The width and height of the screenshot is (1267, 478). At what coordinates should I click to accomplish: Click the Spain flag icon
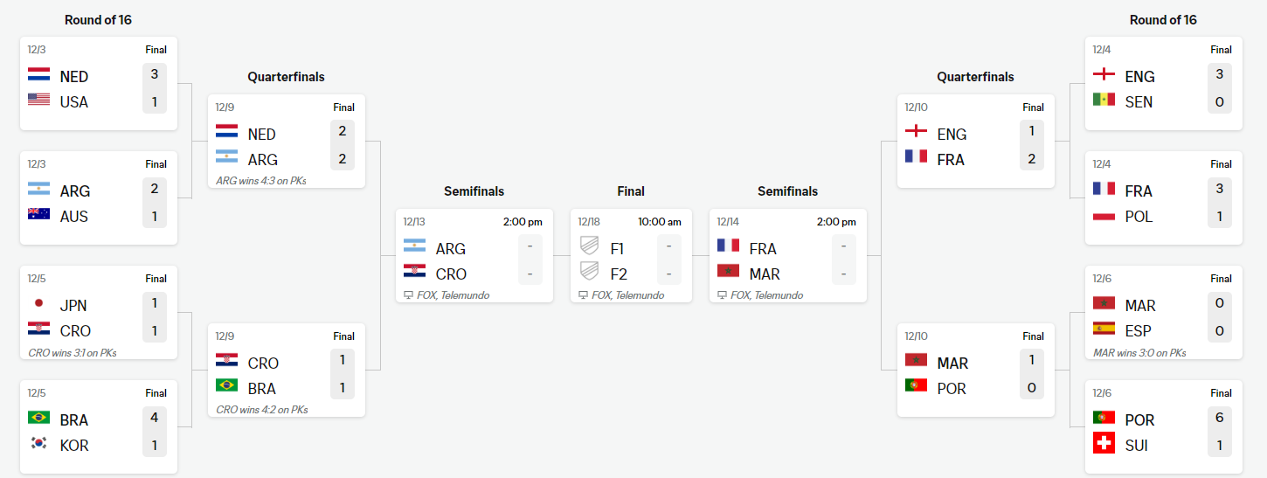1104,329
